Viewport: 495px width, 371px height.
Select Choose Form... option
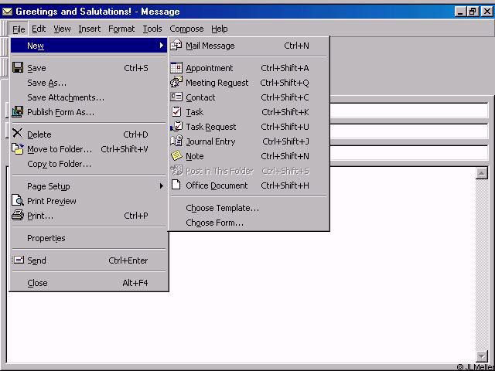(214, 223)
